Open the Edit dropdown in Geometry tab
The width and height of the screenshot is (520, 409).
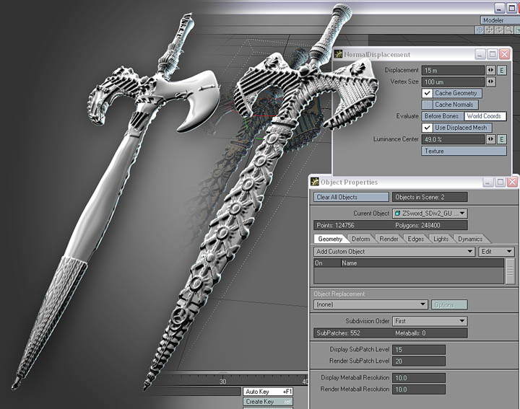click(496, 252)
